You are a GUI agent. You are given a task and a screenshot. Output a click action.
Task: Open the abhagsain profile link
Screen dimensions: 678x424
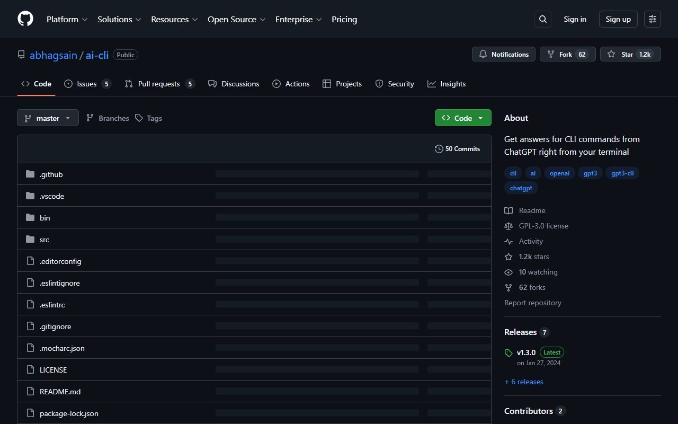click(x=53, y=55)
